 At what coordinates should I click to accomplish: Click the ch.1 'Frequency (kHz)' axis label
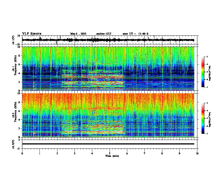tap(15, 65)
